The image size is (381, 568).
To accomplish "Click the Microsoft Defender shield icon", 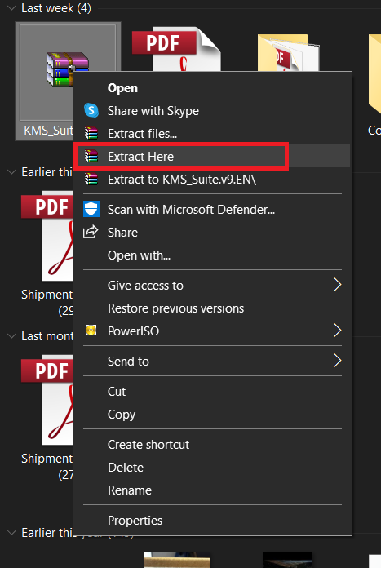I will pyautogui.click(x=91, y=210).
